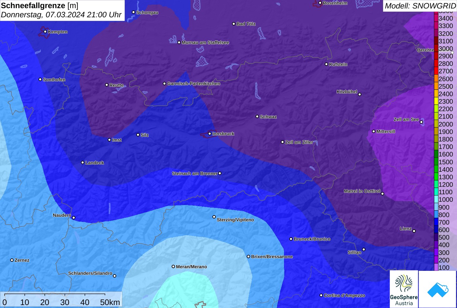Click the Schneefallgrenze [m] title
The width and height of the screenshot is (457, 308).
click(40, 6)
